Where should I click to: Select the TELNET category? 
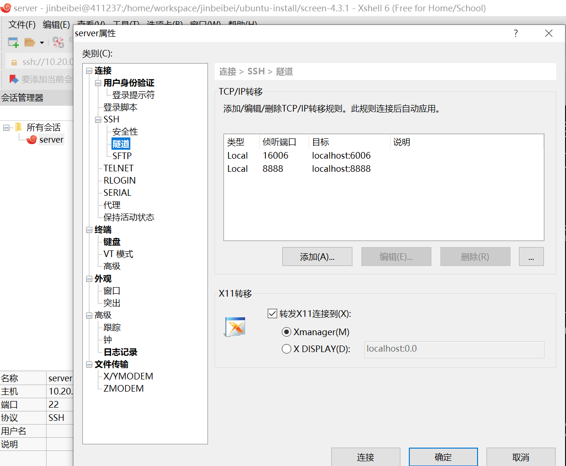pos(119,168)
